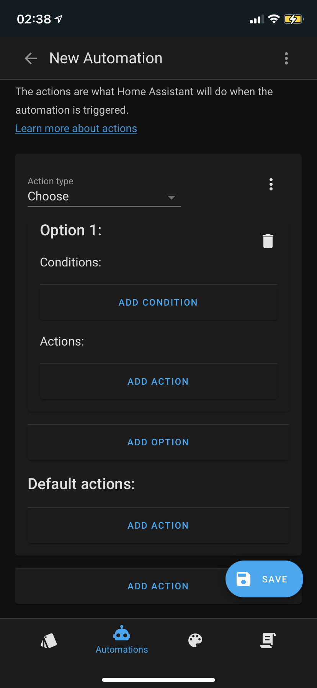Tap ADD CONDITION under Conditions
This screenshot has height=688, width=317.
[x=158, y=302]
